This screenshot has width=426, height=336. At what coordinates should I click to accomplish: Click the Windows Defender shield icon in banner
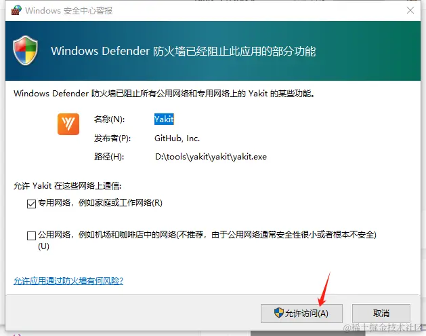pos(25,50)
